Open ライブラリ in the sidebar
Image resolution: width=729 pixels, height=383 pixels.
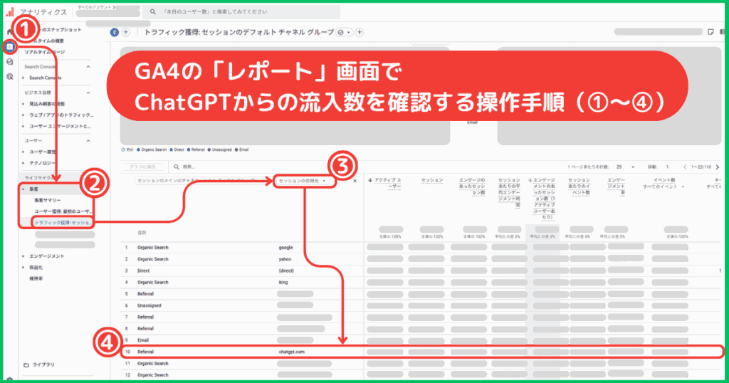click(x=43, y=365)
